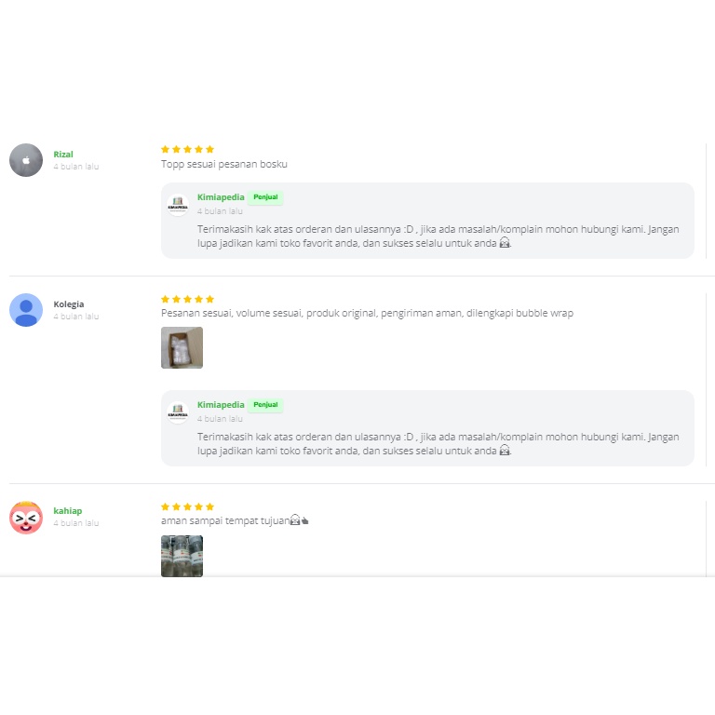Click review text "Topp sesuai pesanan bosku"
The height and width of the screenshot is (715, 715).
pos(224,164)
